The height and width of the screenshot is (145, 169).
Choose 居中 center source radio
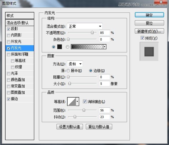(68, 71)
